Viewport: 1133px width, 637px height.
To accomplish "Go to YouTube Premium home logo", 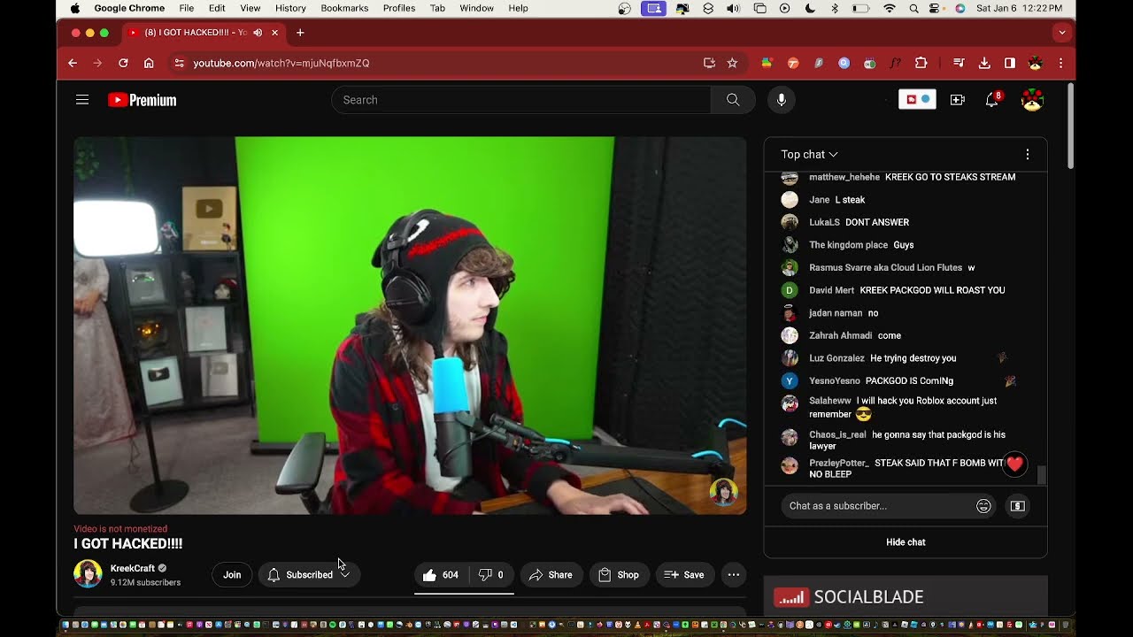I will click(143, 100).
